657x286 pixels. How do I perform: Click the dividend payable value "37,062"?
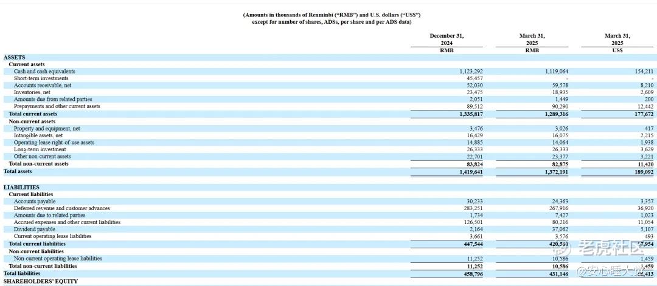pos(560,229)
